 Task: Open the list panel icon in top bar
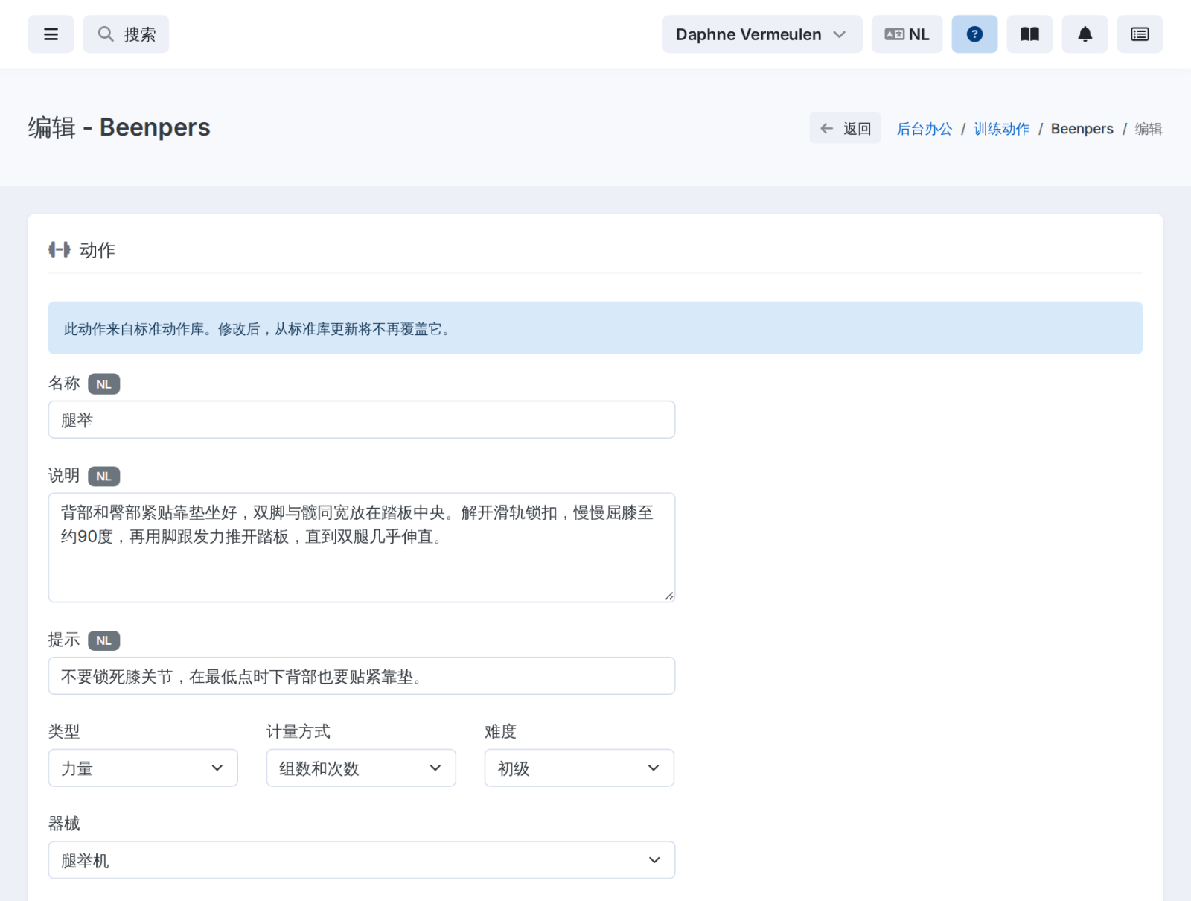point(1140,34)
